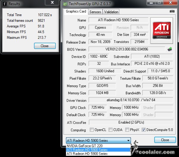The height and width of the screenshot is (157, 179).
Task: Click GPU Clock row Memory 1000 MHz value
Action: pos(131,107)
